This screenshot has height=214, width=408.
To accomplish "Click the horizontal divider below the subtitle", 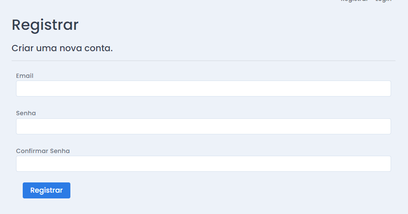I will 203,61.
